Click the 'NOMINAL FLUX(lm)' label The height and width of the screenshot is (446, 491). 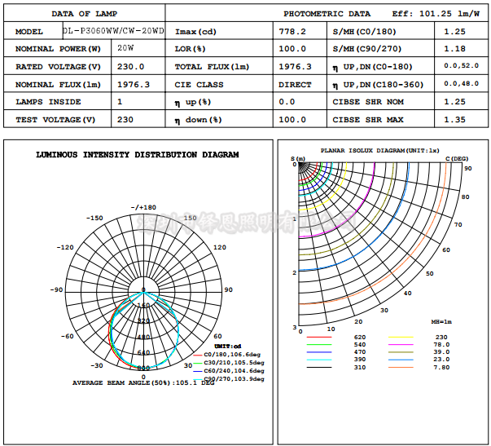click(x=58, y=85)
